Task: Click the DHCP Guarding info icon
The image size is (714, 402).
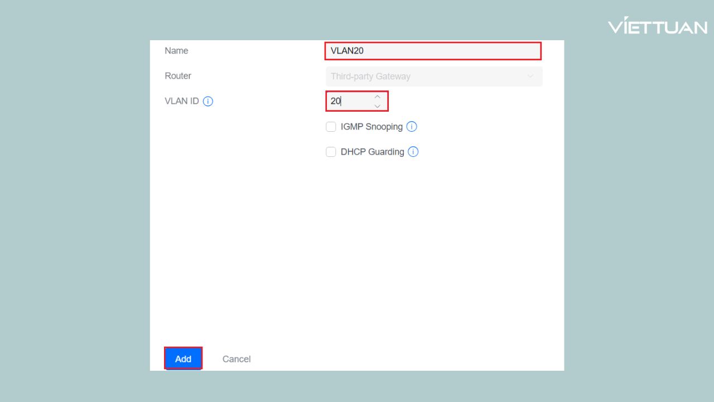Action: (413, 152)
